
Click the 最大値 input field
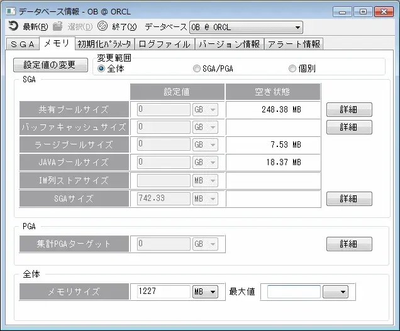click(x=294, y=291)
